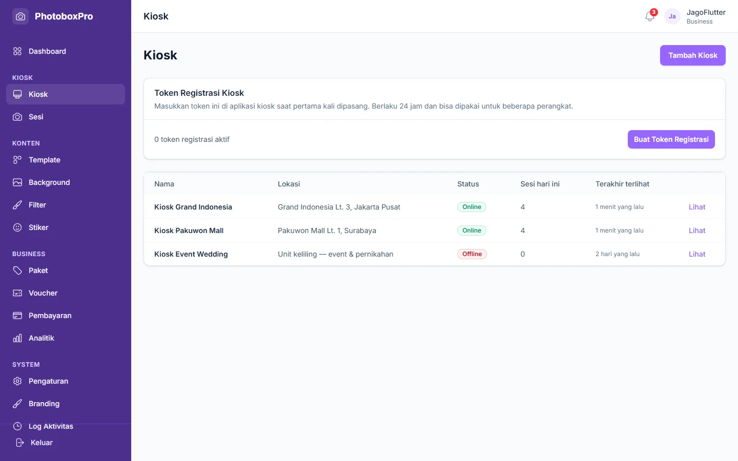Click Buat Token Registrasi button
The height and width of the screenshot is (461, 738).
coord(671,139)
